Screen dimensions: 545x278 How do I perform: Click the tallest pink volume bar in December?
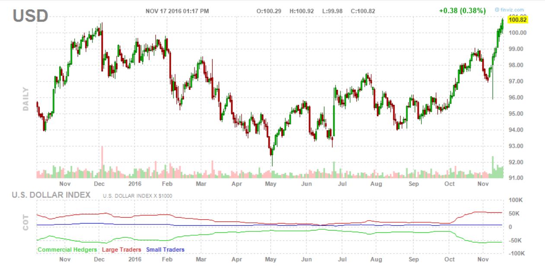[102, 162]
